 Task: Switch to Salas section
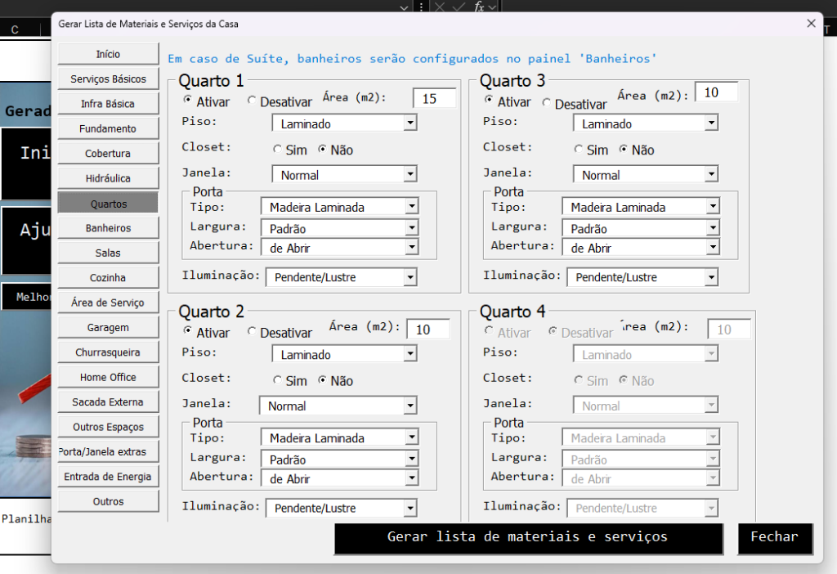click(x=108, y=253)
